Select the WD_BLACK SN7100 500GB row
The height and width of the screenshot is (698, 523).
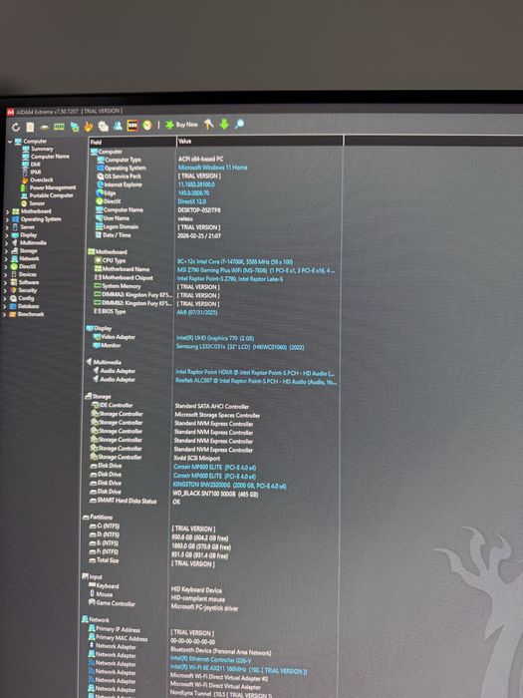coord(215,494)
